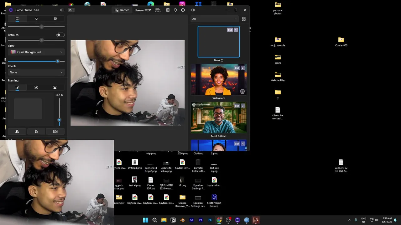Select the winners 22 feb text file
This screenshot has height=225, width=401.
[x=341, y=166]
